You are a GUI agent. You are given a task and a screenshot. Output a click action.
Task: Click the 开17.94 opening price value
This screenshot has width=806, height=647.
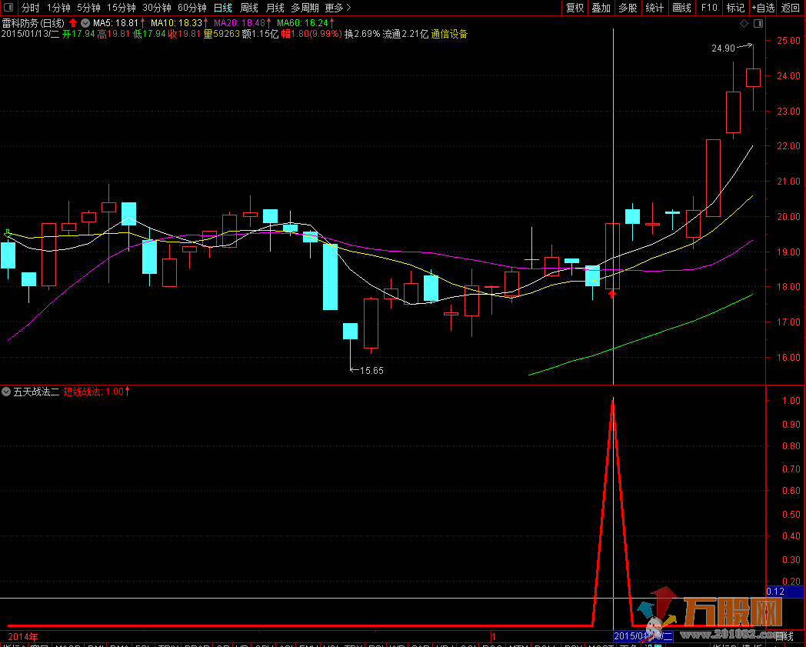pos(78,34)
